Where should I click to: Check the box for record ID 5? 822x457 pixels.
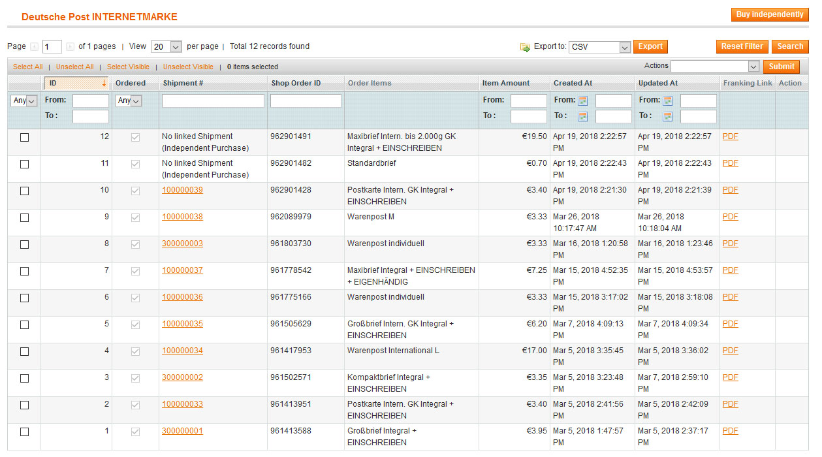24,324
